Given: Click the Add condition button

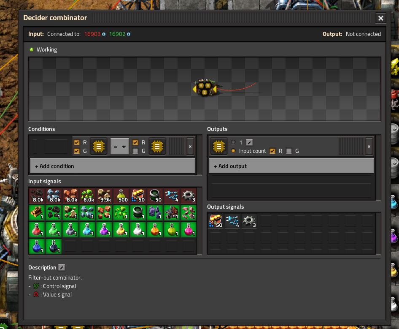Looking at the screenshot, I should (x=113, y=166).
